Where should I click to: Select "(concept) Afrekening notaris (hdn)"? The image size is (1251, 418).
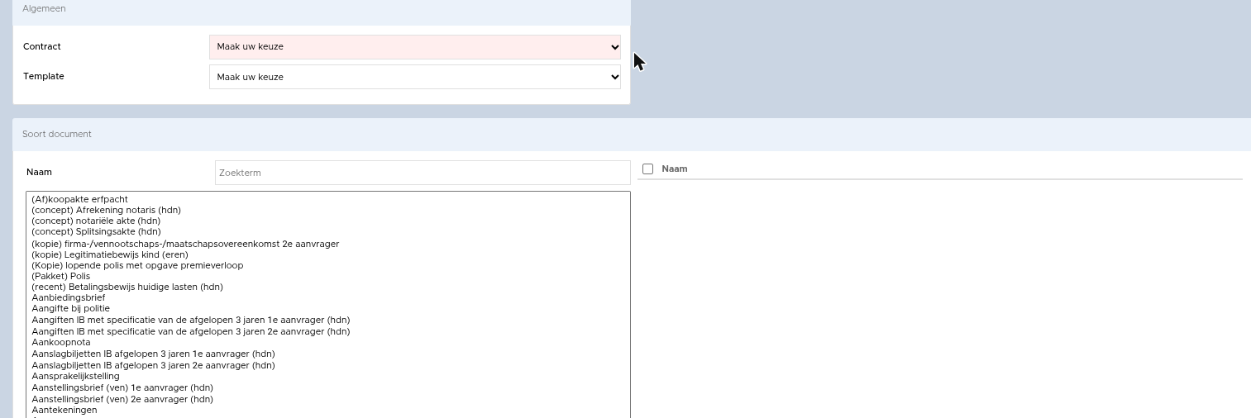328,210
